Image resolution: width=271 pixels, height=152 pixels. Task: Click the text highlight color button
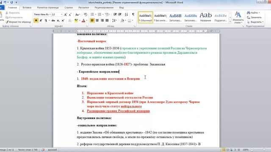76,21
